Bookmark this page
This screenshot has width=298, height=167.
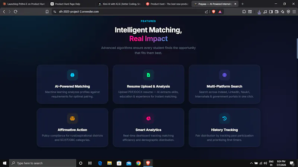pyautogui.click(x=47, y=12)
